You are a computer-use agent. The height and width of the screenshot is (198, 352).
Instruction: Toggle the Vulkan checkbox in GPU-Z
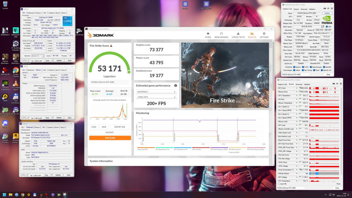click(294, 70)
